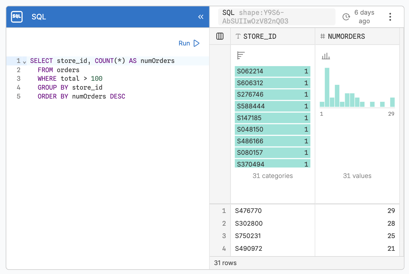Select the S606312 category bar
This screenshot has width=409, height=274.
pyautogui.click(x=273, y=83)
